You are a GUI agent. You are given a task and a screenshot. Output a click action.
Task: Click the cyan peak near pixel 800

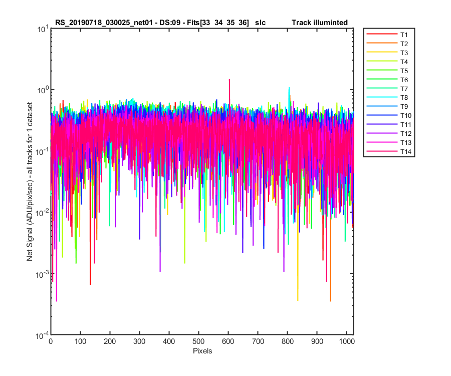coord(289,96)
